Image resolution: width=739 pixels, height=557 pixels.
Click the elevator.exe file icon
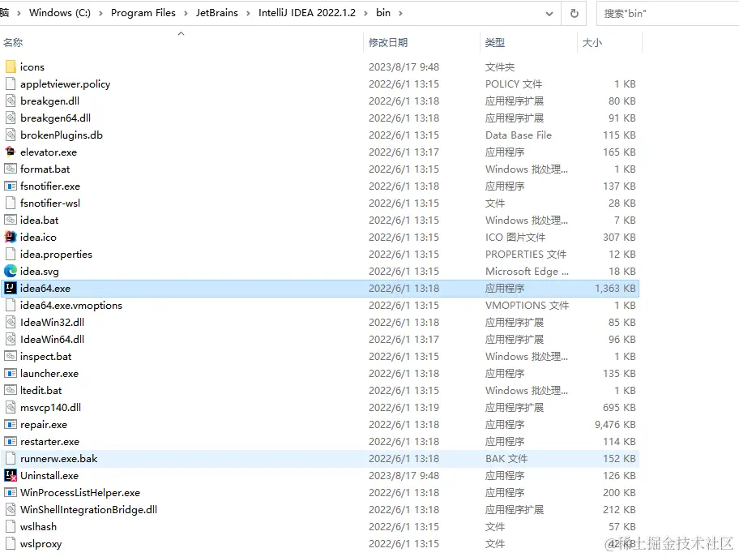(x=11, y=152)
